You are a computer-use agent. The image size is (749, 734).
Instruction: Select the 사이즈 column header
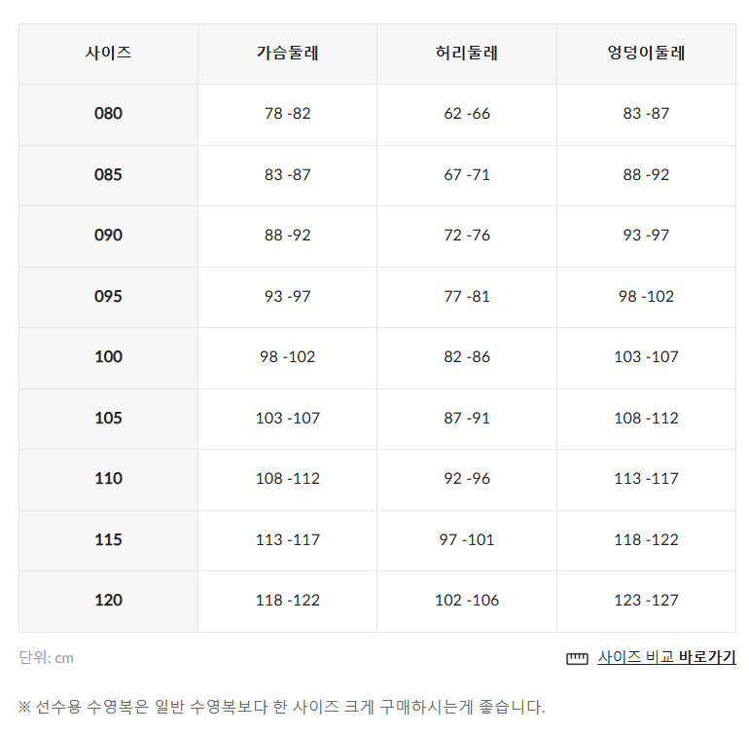108,53
